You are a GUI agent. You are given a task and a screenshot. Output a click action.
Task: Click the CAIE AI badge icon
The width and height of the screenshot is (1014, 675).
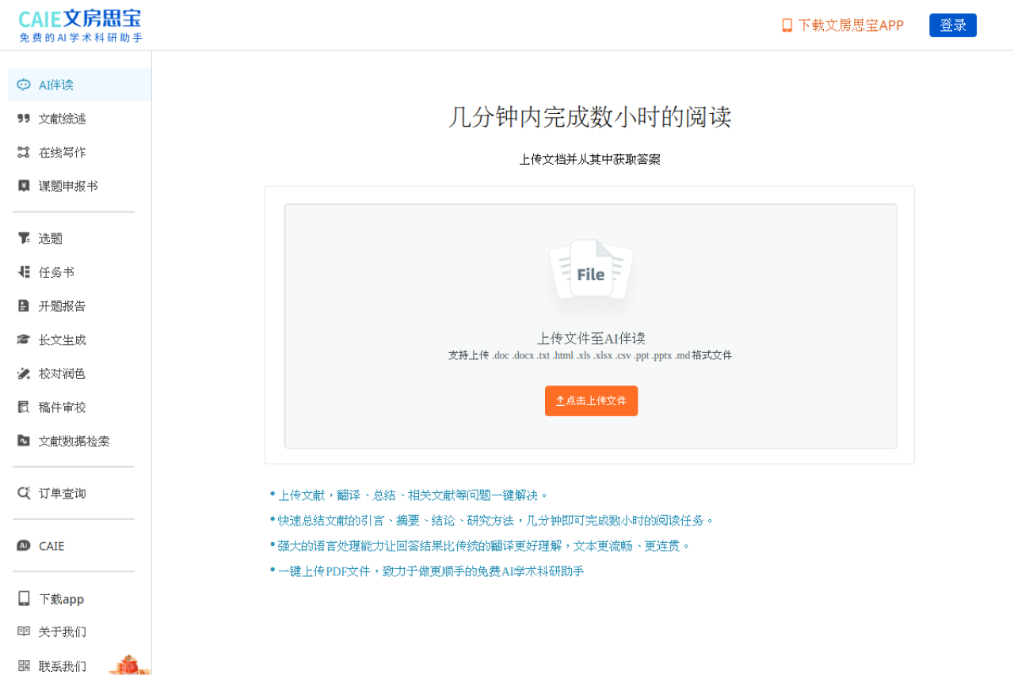pyautogui.click(x=24, y=546)
